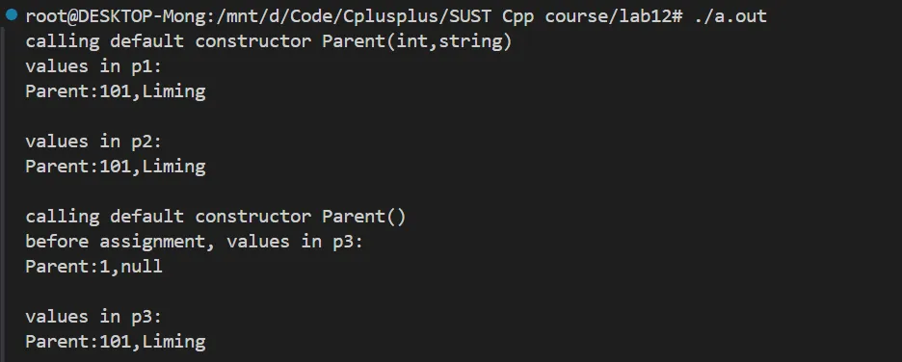
Task: Click the 'calling default constructor Parent()' line
Action: coord(216,217)
